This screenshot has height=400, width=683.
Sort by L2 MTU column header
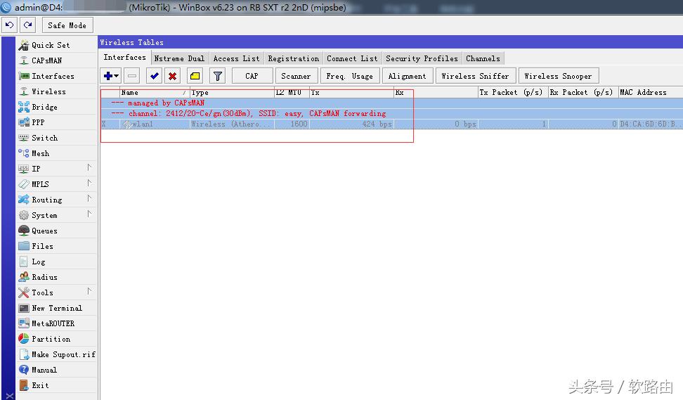[x=292, y=92]
